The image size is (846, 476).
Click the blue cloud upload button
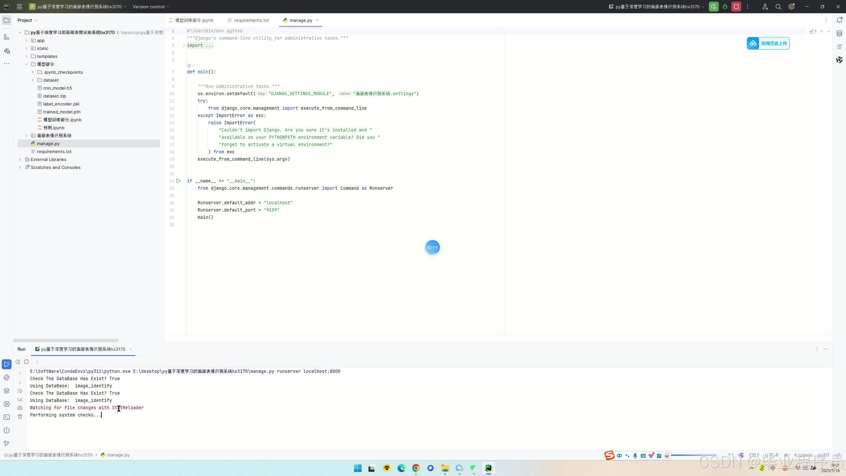coord(768,43)
